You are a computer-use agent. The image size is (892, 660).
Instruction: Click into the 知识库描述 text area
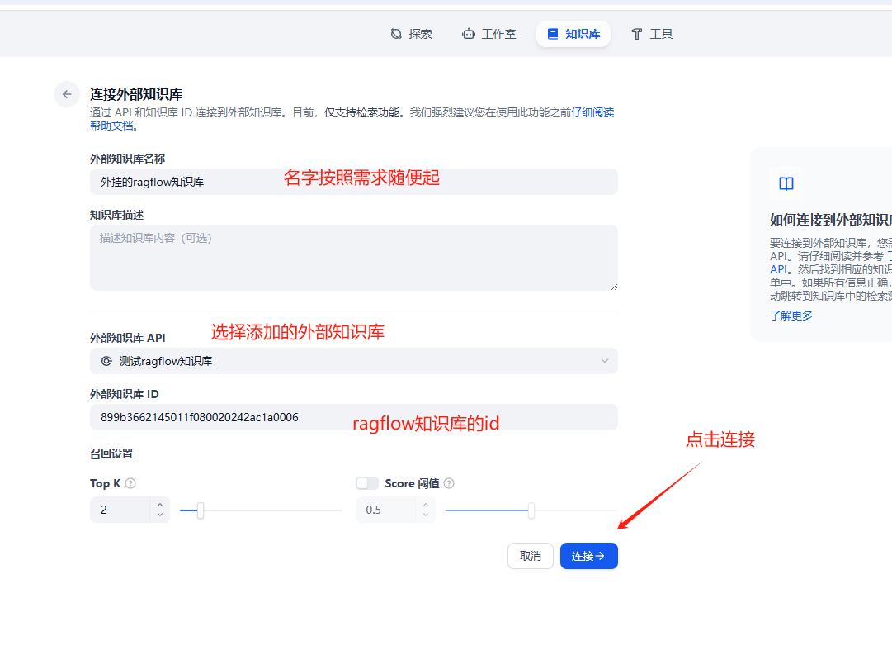[x=353, y=258]
